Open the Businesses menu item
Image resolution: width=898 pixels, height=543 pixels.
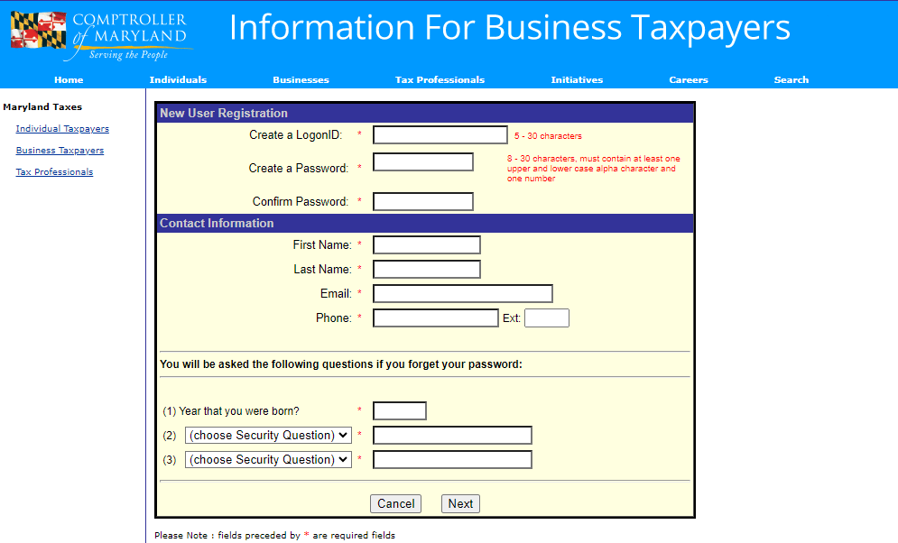point(301,79)
